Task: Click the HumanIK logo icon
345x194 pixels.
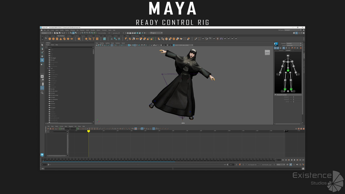Action: pyautogui.click(x=276, y=44)
